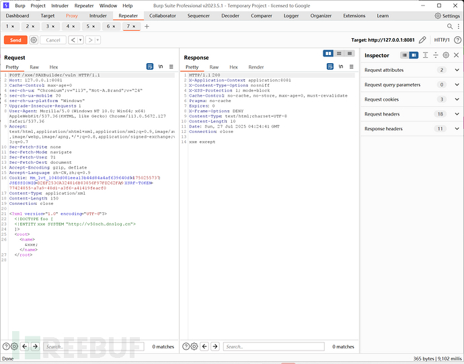The width and height of the screenshot is (464, 364).
Task: Expand the Request headers section
Action: [x=457, y=114]
